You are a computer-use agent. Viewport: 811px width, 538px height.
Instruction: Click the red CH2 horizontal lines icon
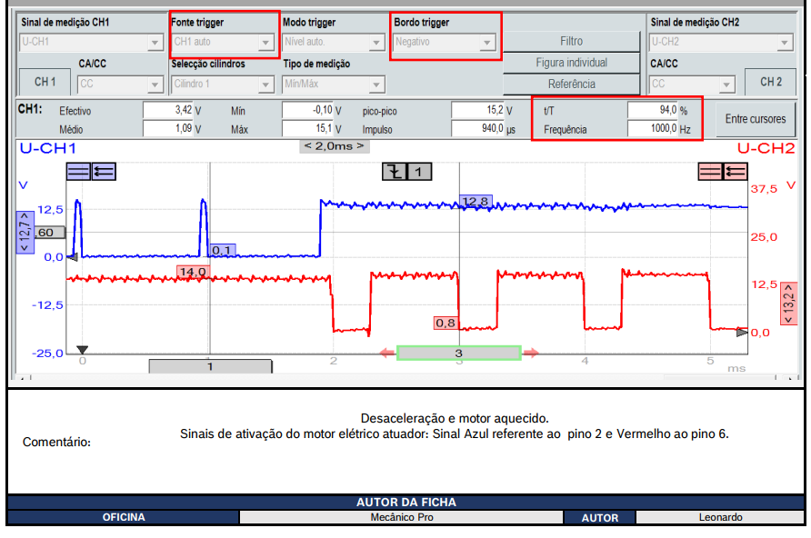(709, 171)
